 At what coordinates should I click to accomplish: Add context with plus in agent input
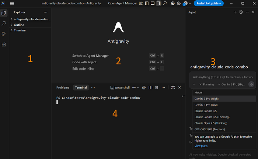pyautogui.click(x=194, y=84)
